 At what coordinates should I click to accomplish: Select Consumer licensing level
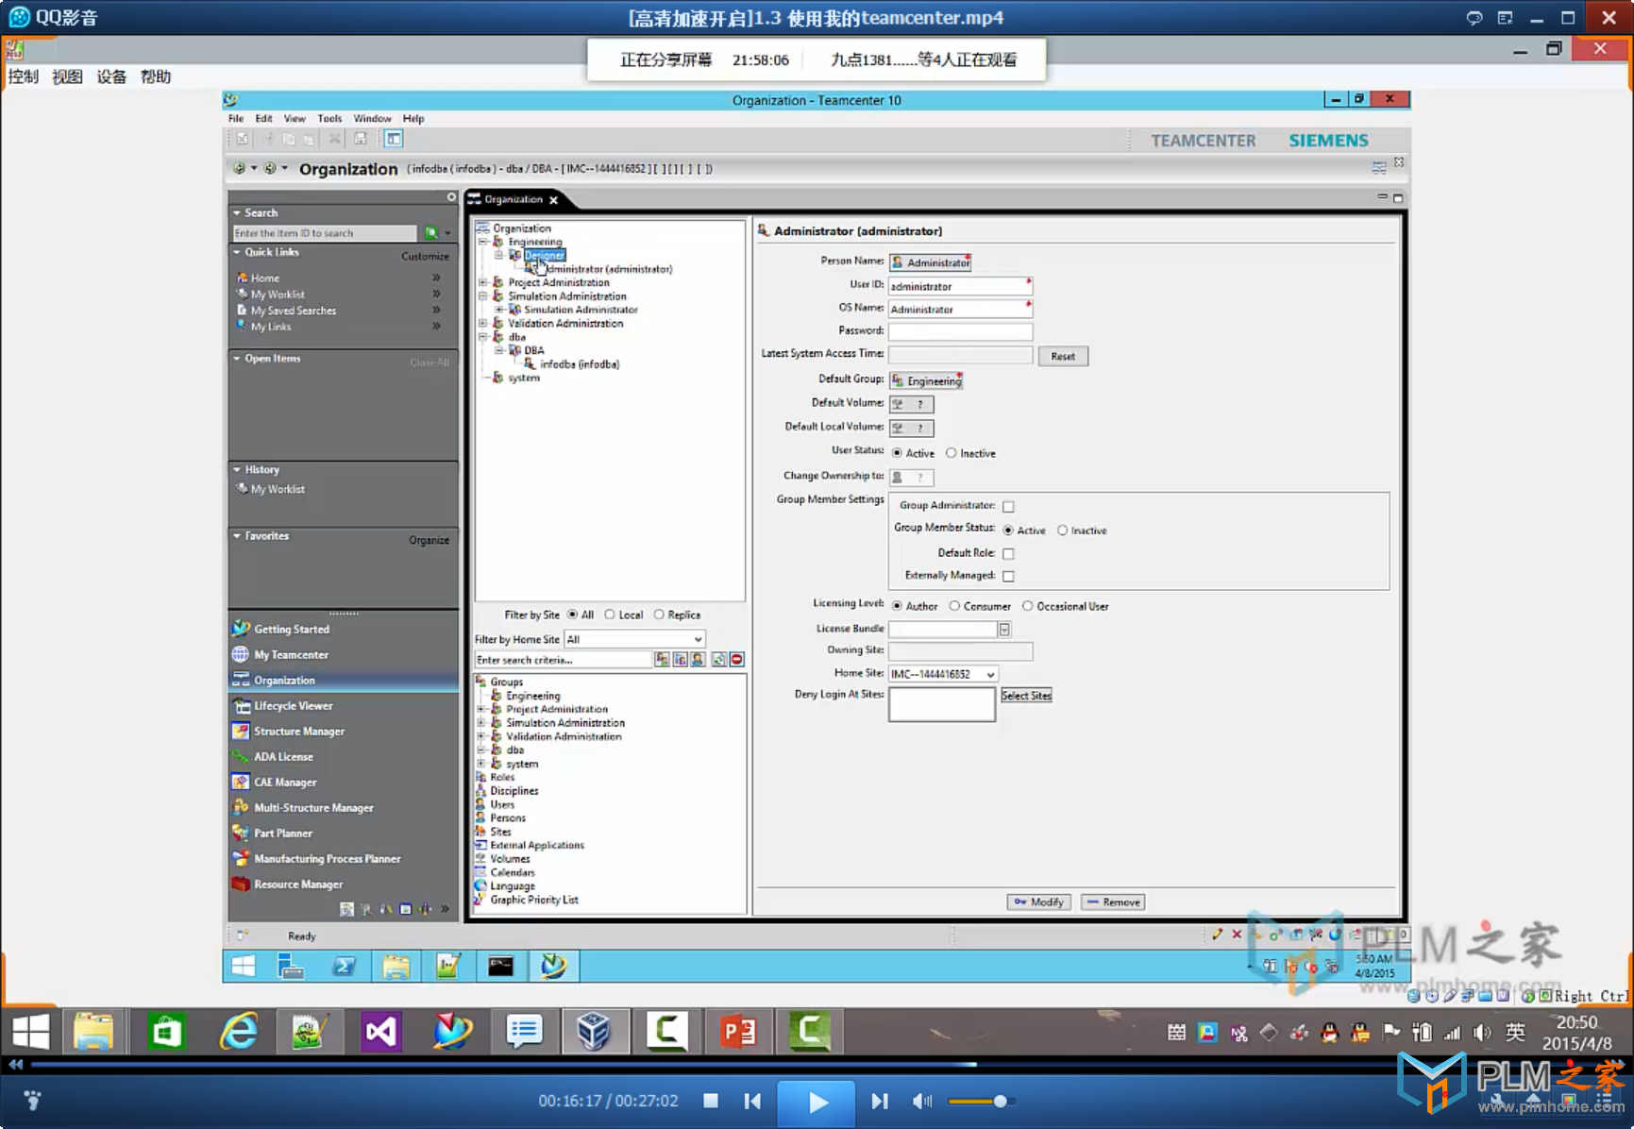(x=955, y=606)
